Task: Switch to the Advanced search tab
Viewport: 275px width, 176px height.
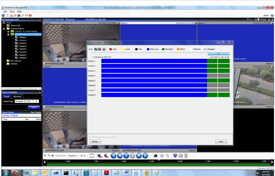Action: click(x=17, y=97)
